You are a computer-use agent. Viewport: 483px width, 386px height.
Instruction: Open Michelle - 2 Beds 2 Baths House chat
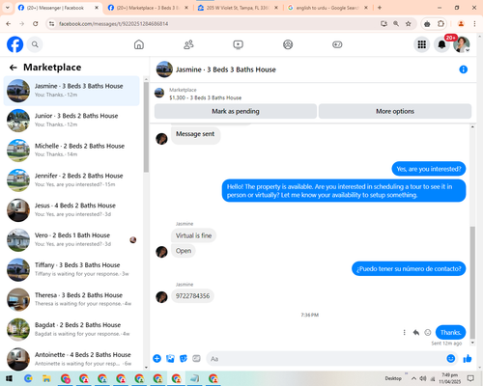pos(71,151)
